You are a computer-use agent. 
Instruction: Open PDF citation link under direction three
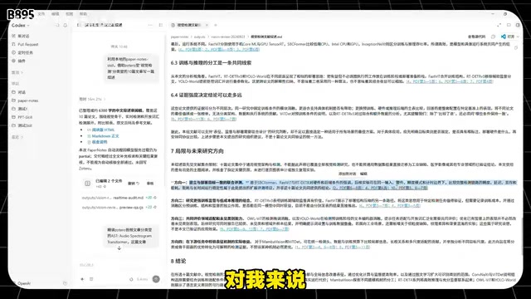(x=254, y=229)
